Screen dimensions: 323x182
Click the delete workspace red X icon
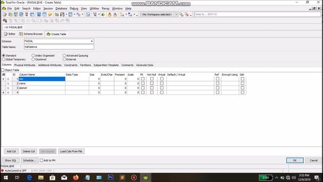pos(187,15)
